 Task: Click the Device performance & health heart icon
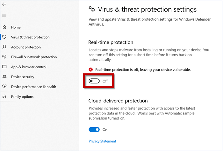(4, 87)
